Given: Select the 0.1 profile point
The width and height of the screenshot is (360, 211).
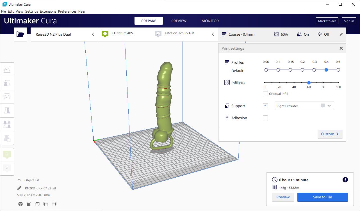Looking at the screenshot, I should (278, 70).
